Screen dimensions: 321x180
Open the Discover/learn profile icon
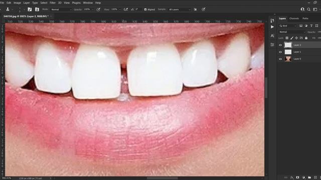point(302,9)
